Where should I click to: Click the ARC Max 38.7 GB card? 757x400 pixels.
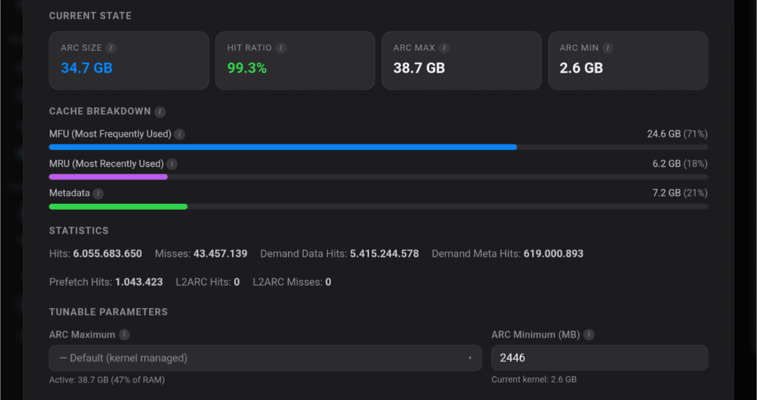pos(461,61)
